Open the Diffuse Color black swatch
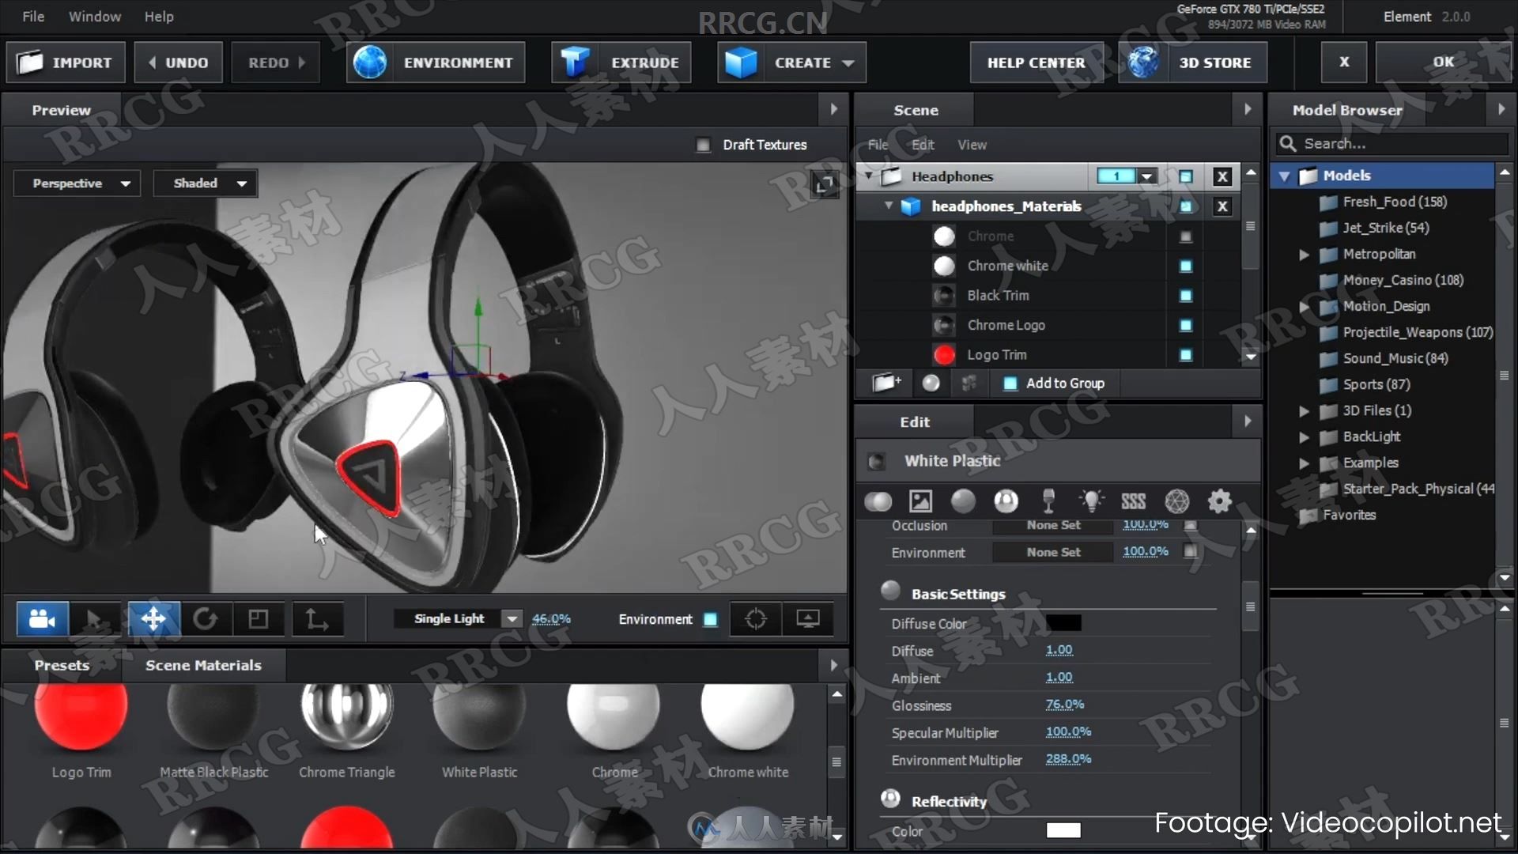Image resolution: width=1518 pixels, height=854 pixels. pyautogui.click(x=1063, y=624)
